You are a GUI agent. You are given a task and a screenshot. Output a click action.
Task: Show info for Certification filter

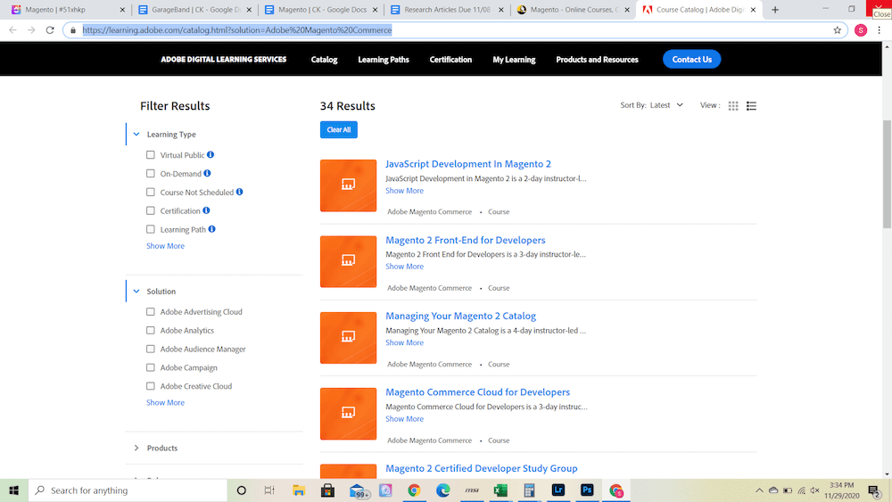[x=207, y=210]
